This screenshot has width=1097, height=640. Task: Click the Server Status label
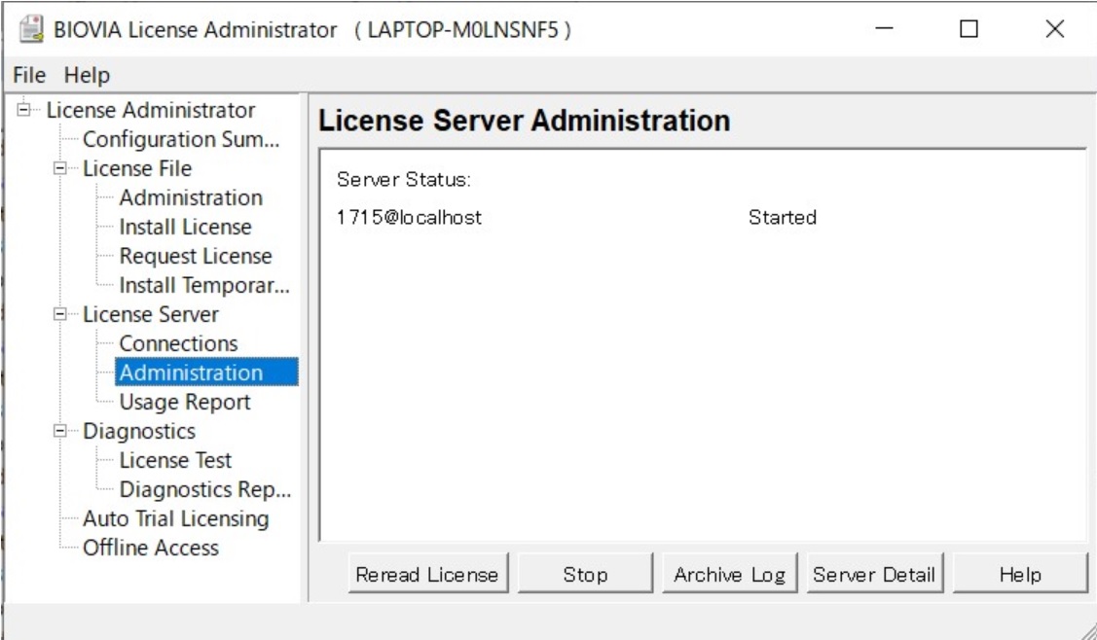click(x=404, y=180)
